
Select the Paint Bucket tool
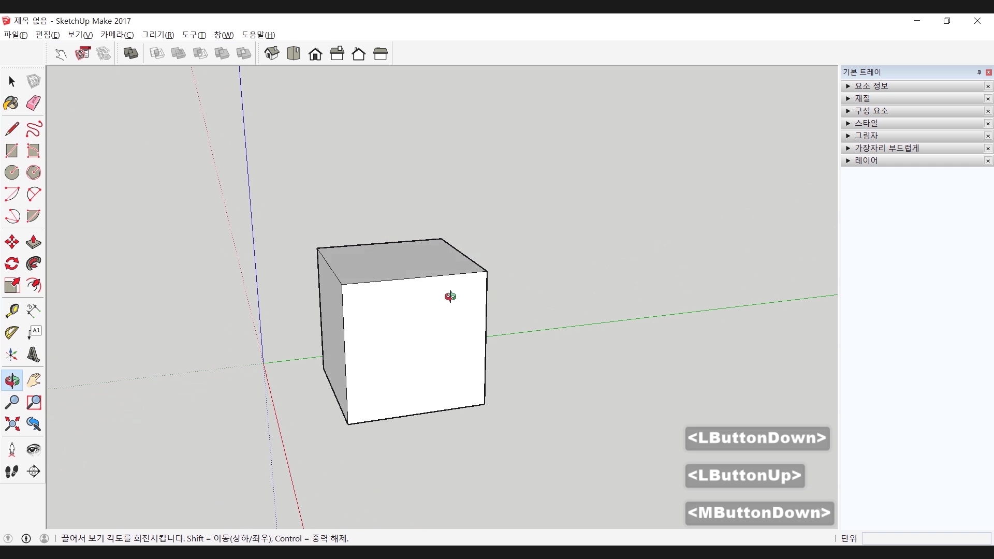[11, 103]
